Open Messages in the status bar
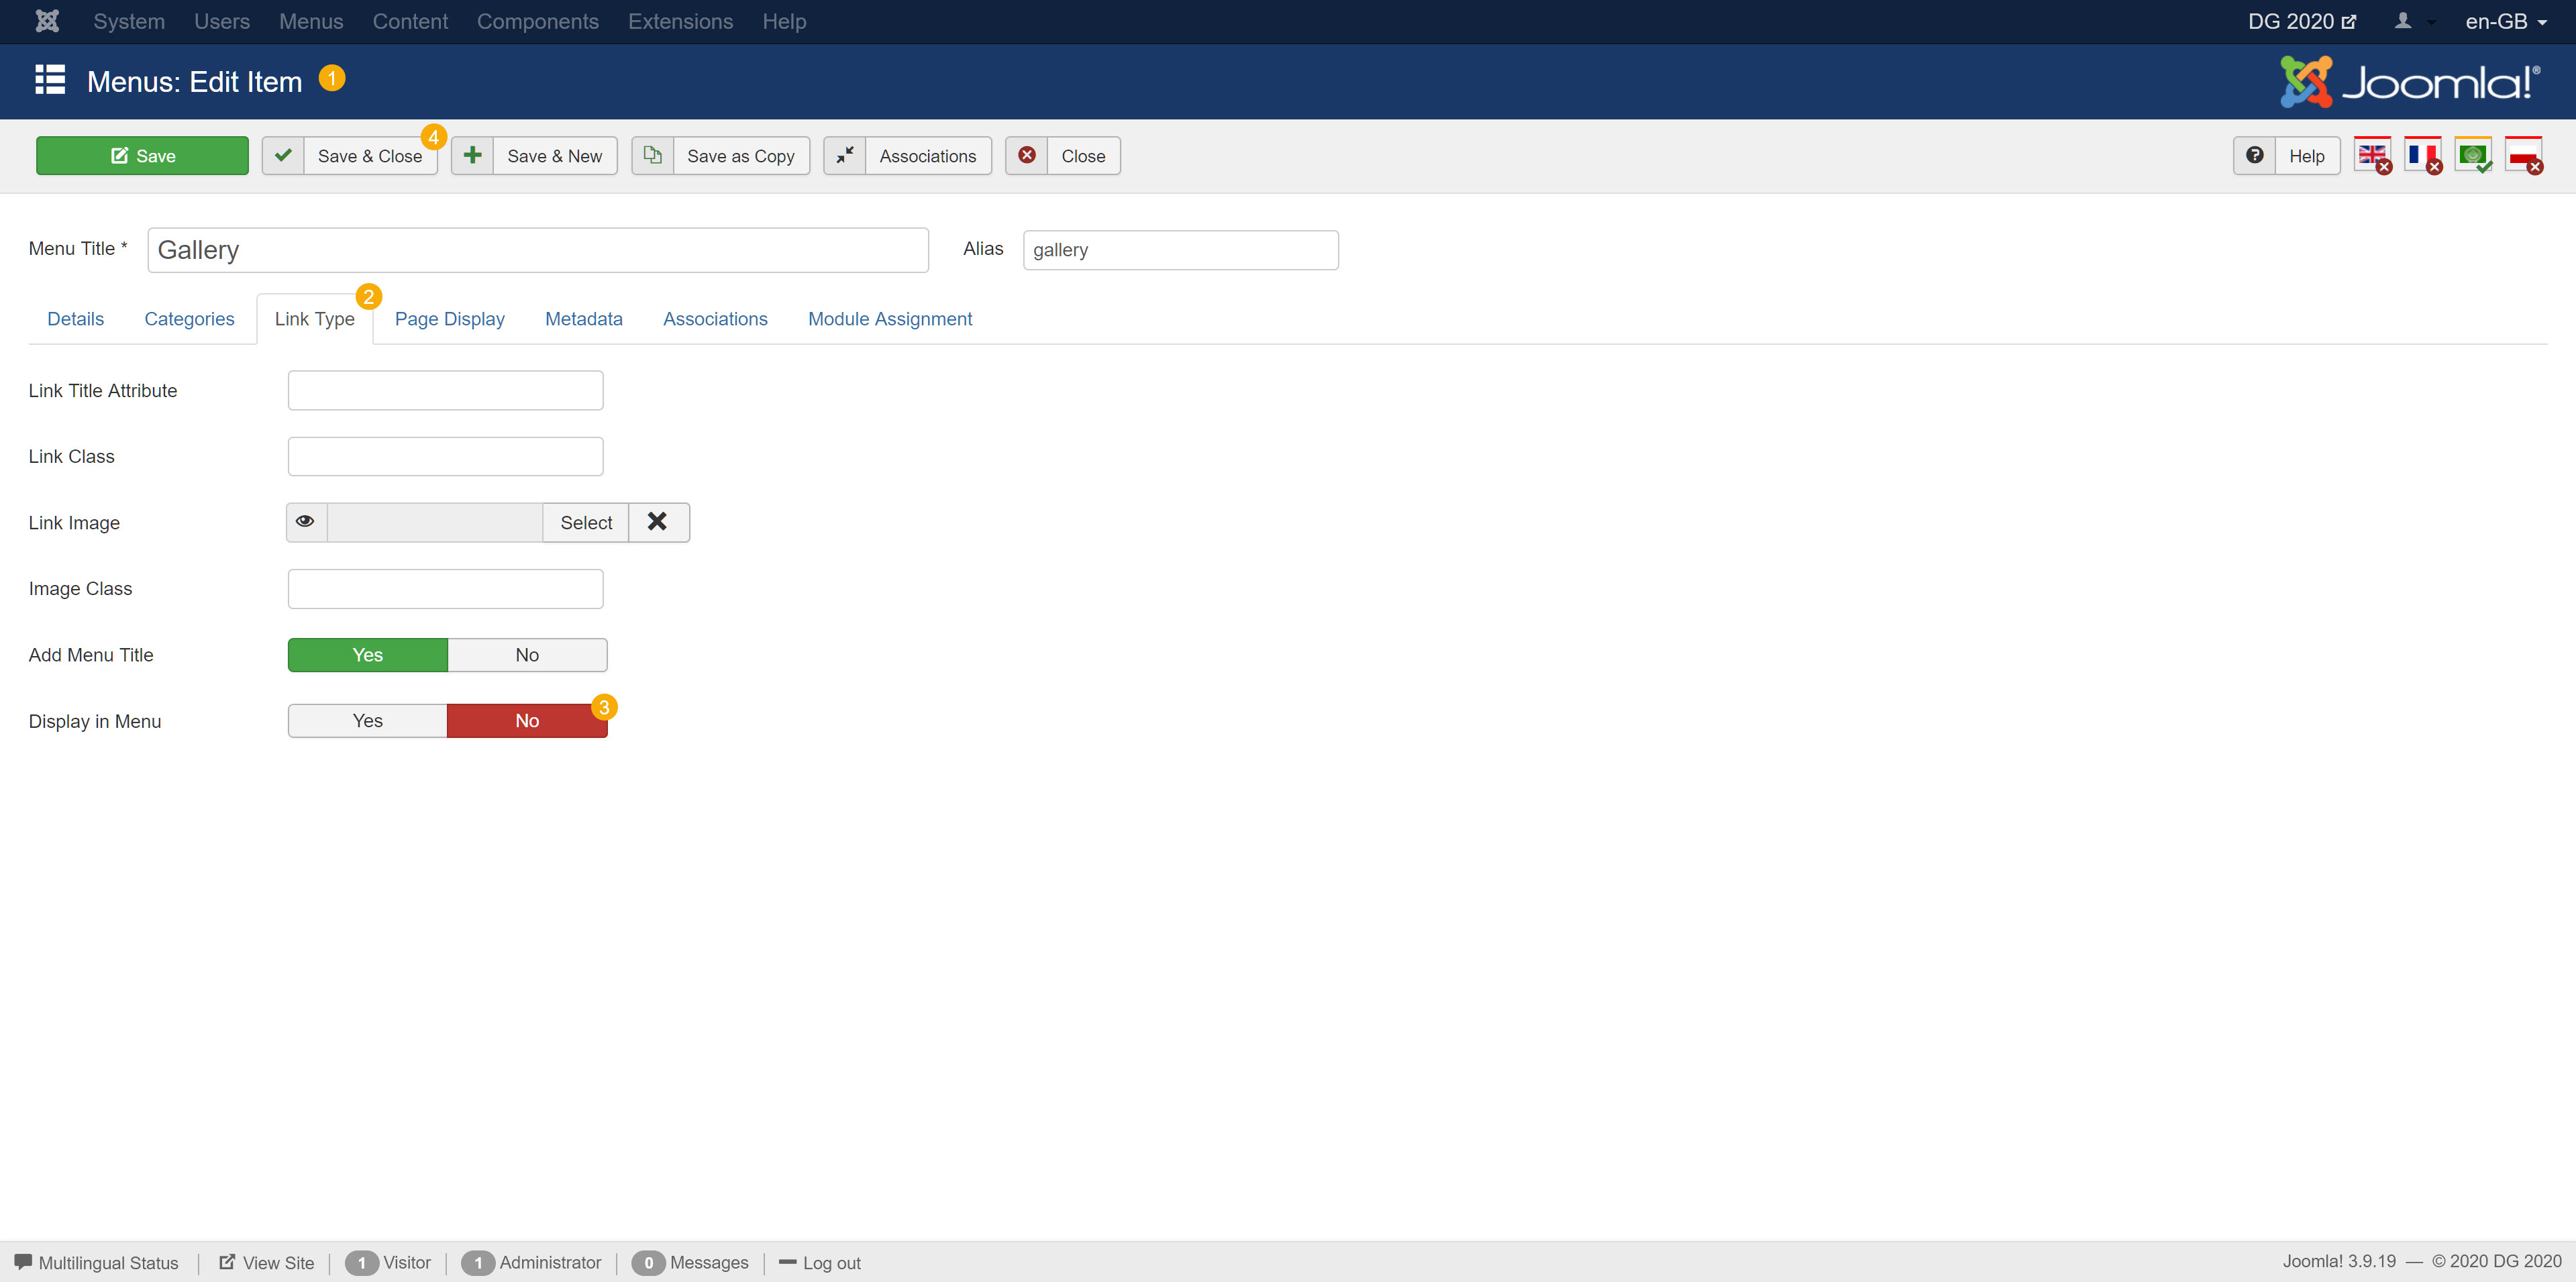 (690, 1263)
